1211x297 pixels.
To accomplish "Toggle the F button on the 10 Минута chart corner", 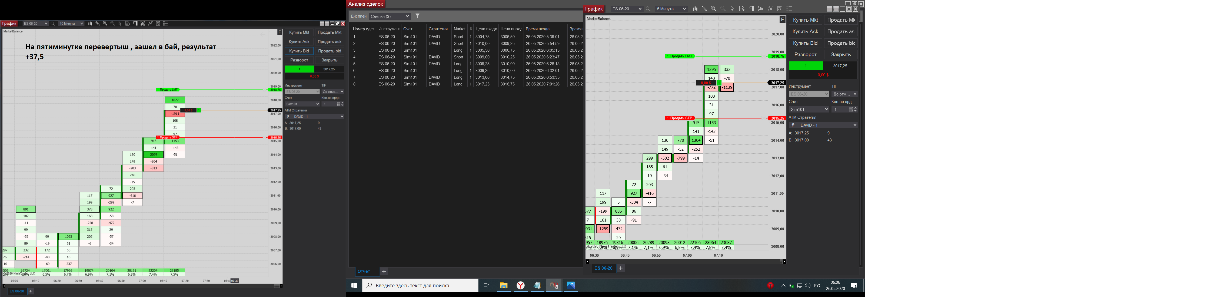I will pyautogui.click(x=279, y=32).
